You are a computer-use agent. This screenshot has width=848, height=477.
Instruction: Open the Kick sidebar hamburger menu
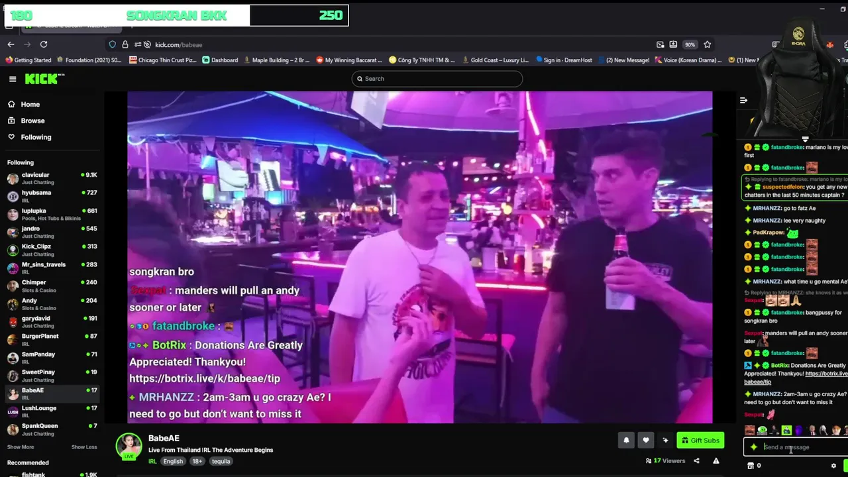13,79
